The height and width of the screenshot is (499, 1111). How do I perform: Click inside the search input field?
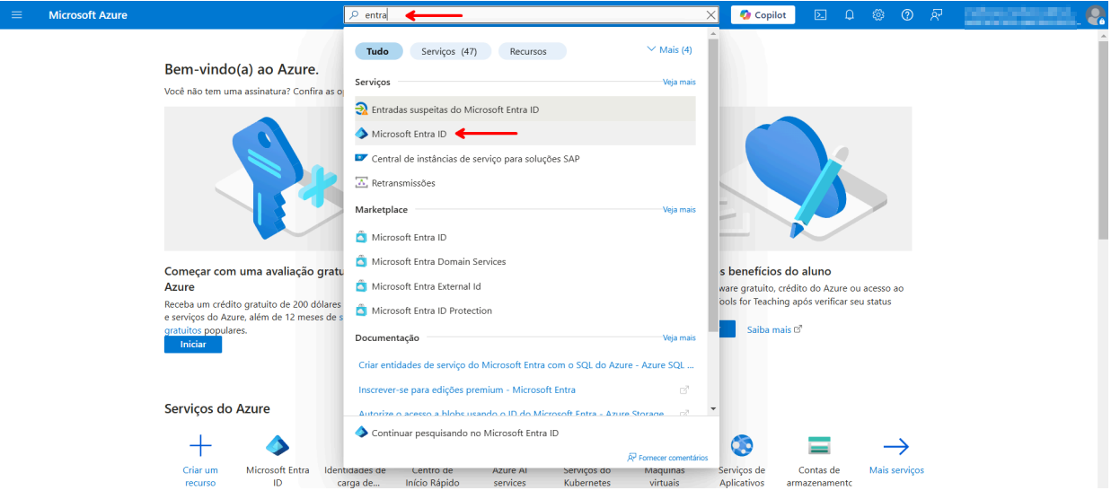coord(539,15)
